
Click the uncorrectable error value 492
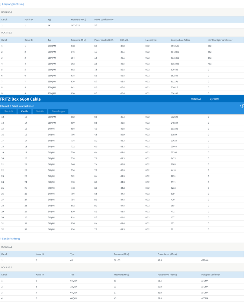[210, 64]
